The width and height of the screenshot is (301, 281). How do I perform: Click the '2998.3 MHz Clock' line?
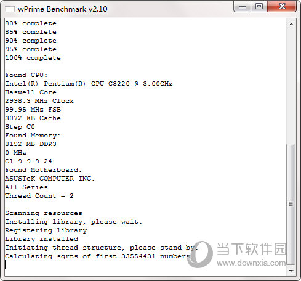39,101
